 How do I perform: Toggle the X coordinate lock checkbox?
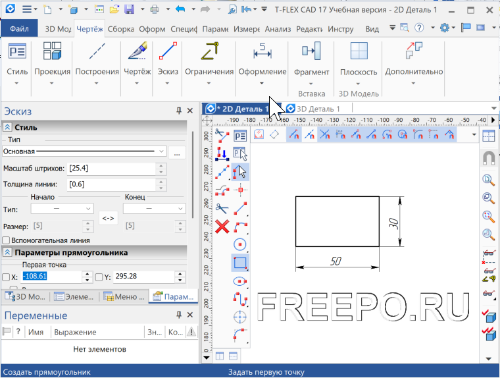point(7,277)
